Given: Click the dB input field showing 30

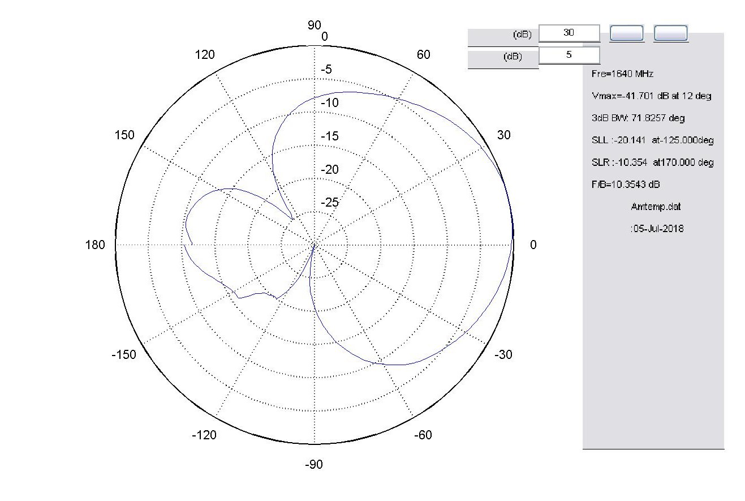Looking at the screenshot, I should point(569,33).
